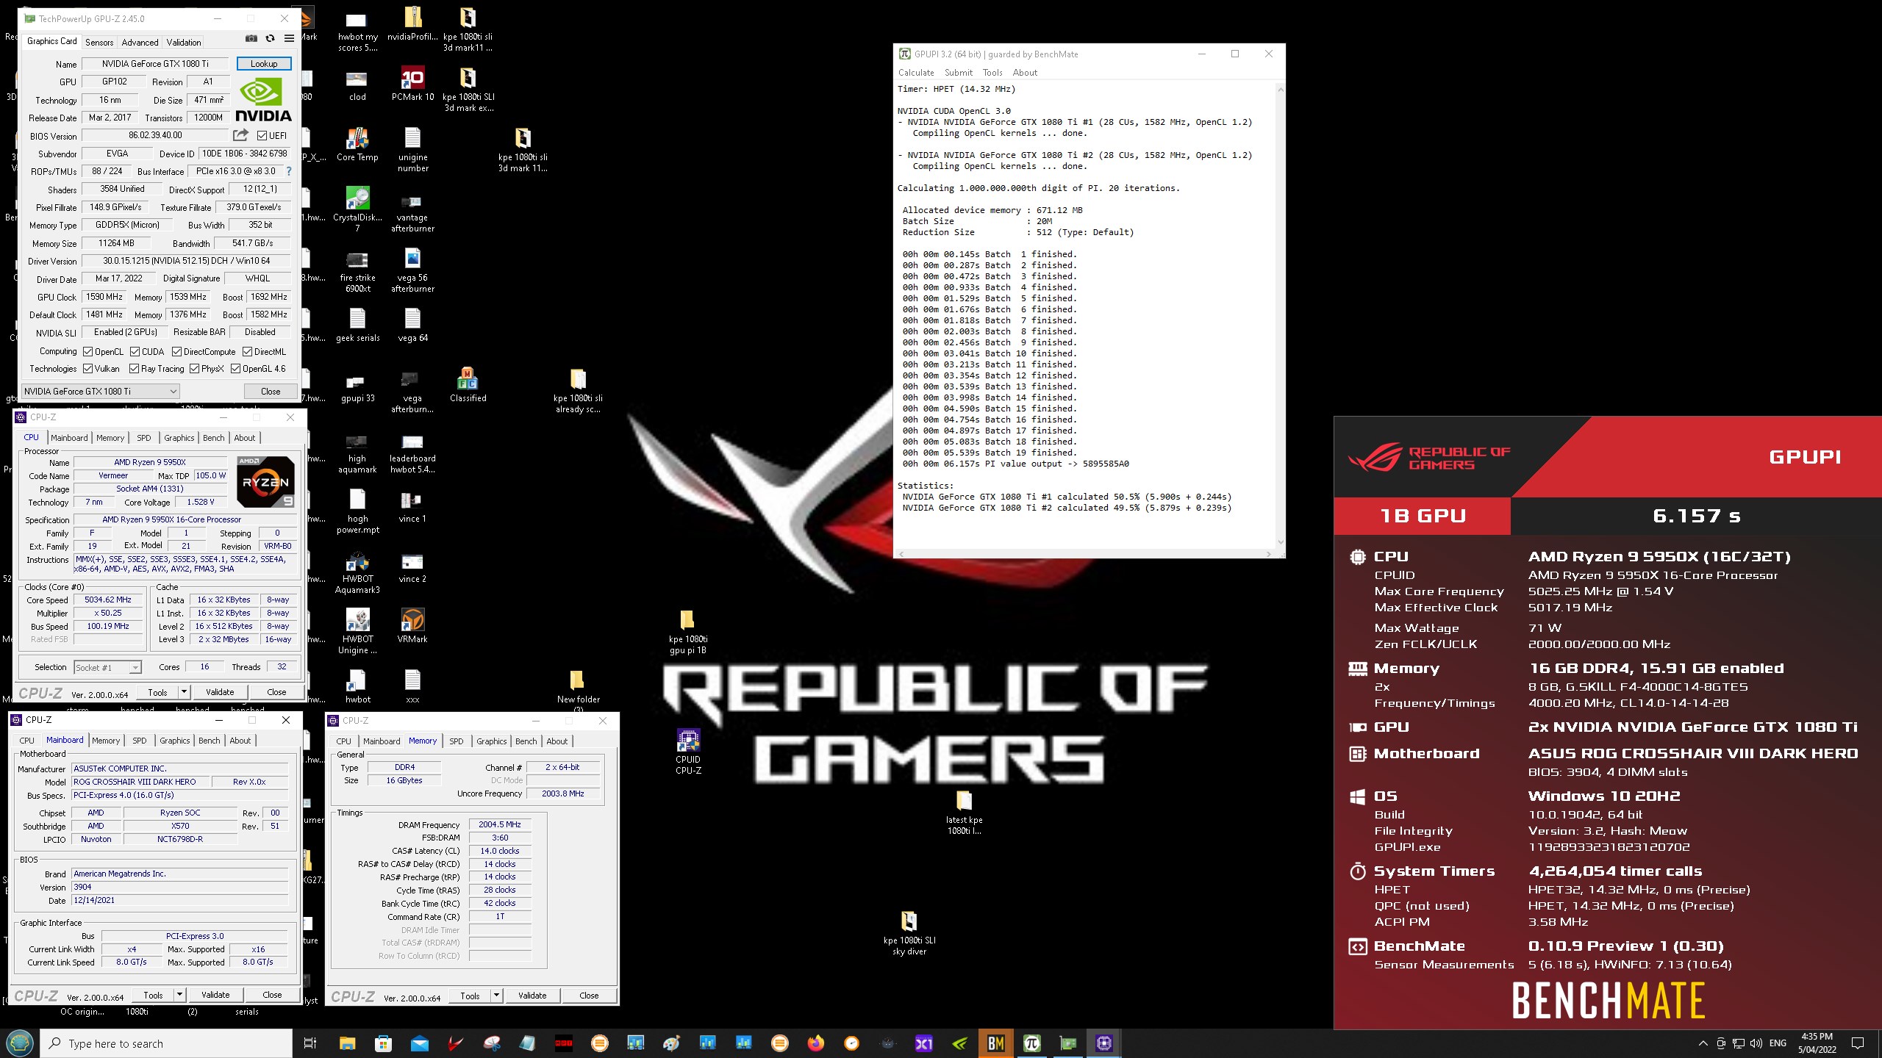Expand the Tools dropdown arrow in CPU-Z Memory window
This screenshot has width=1882, height=1058.
tap(496, 996)
